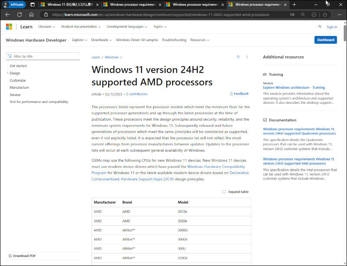Open site search magnifier icon

[x=320, y=26]
